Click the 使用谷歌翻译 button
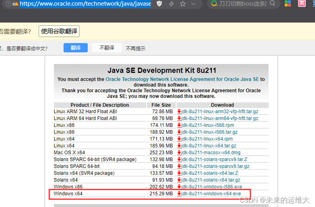The image size is (315, 207). pos(59,31)
